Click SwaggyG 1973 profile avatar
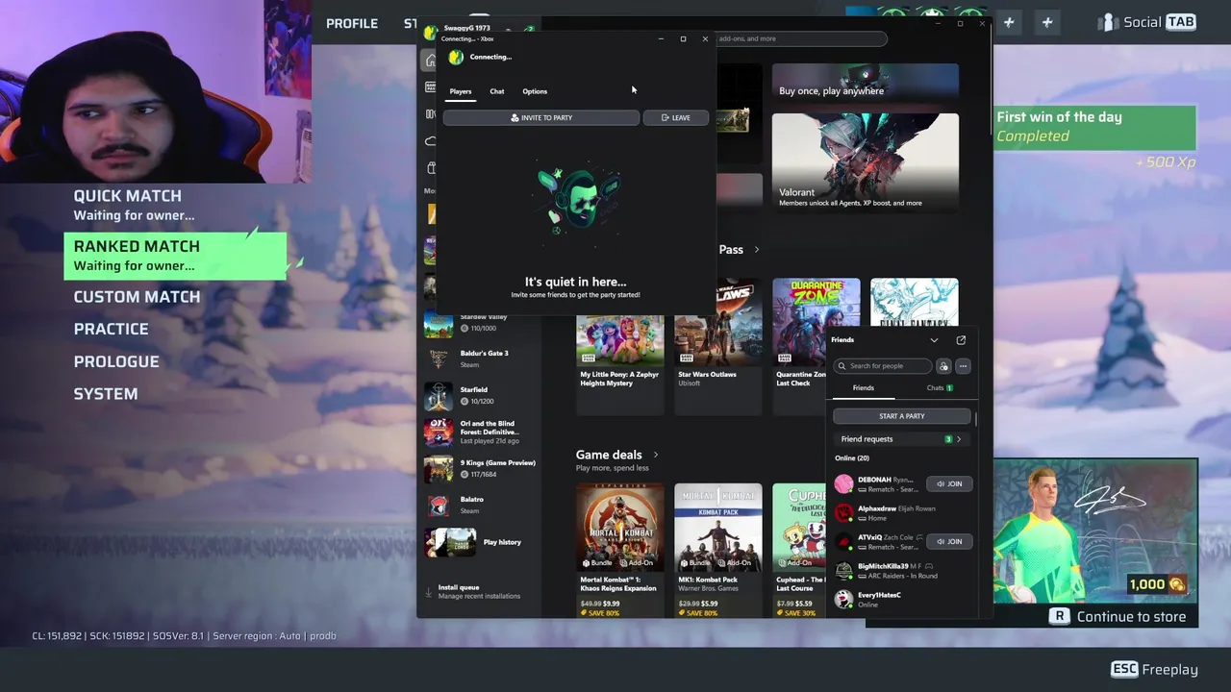This screenshot has height=692, width=1231. coord(431,32)
